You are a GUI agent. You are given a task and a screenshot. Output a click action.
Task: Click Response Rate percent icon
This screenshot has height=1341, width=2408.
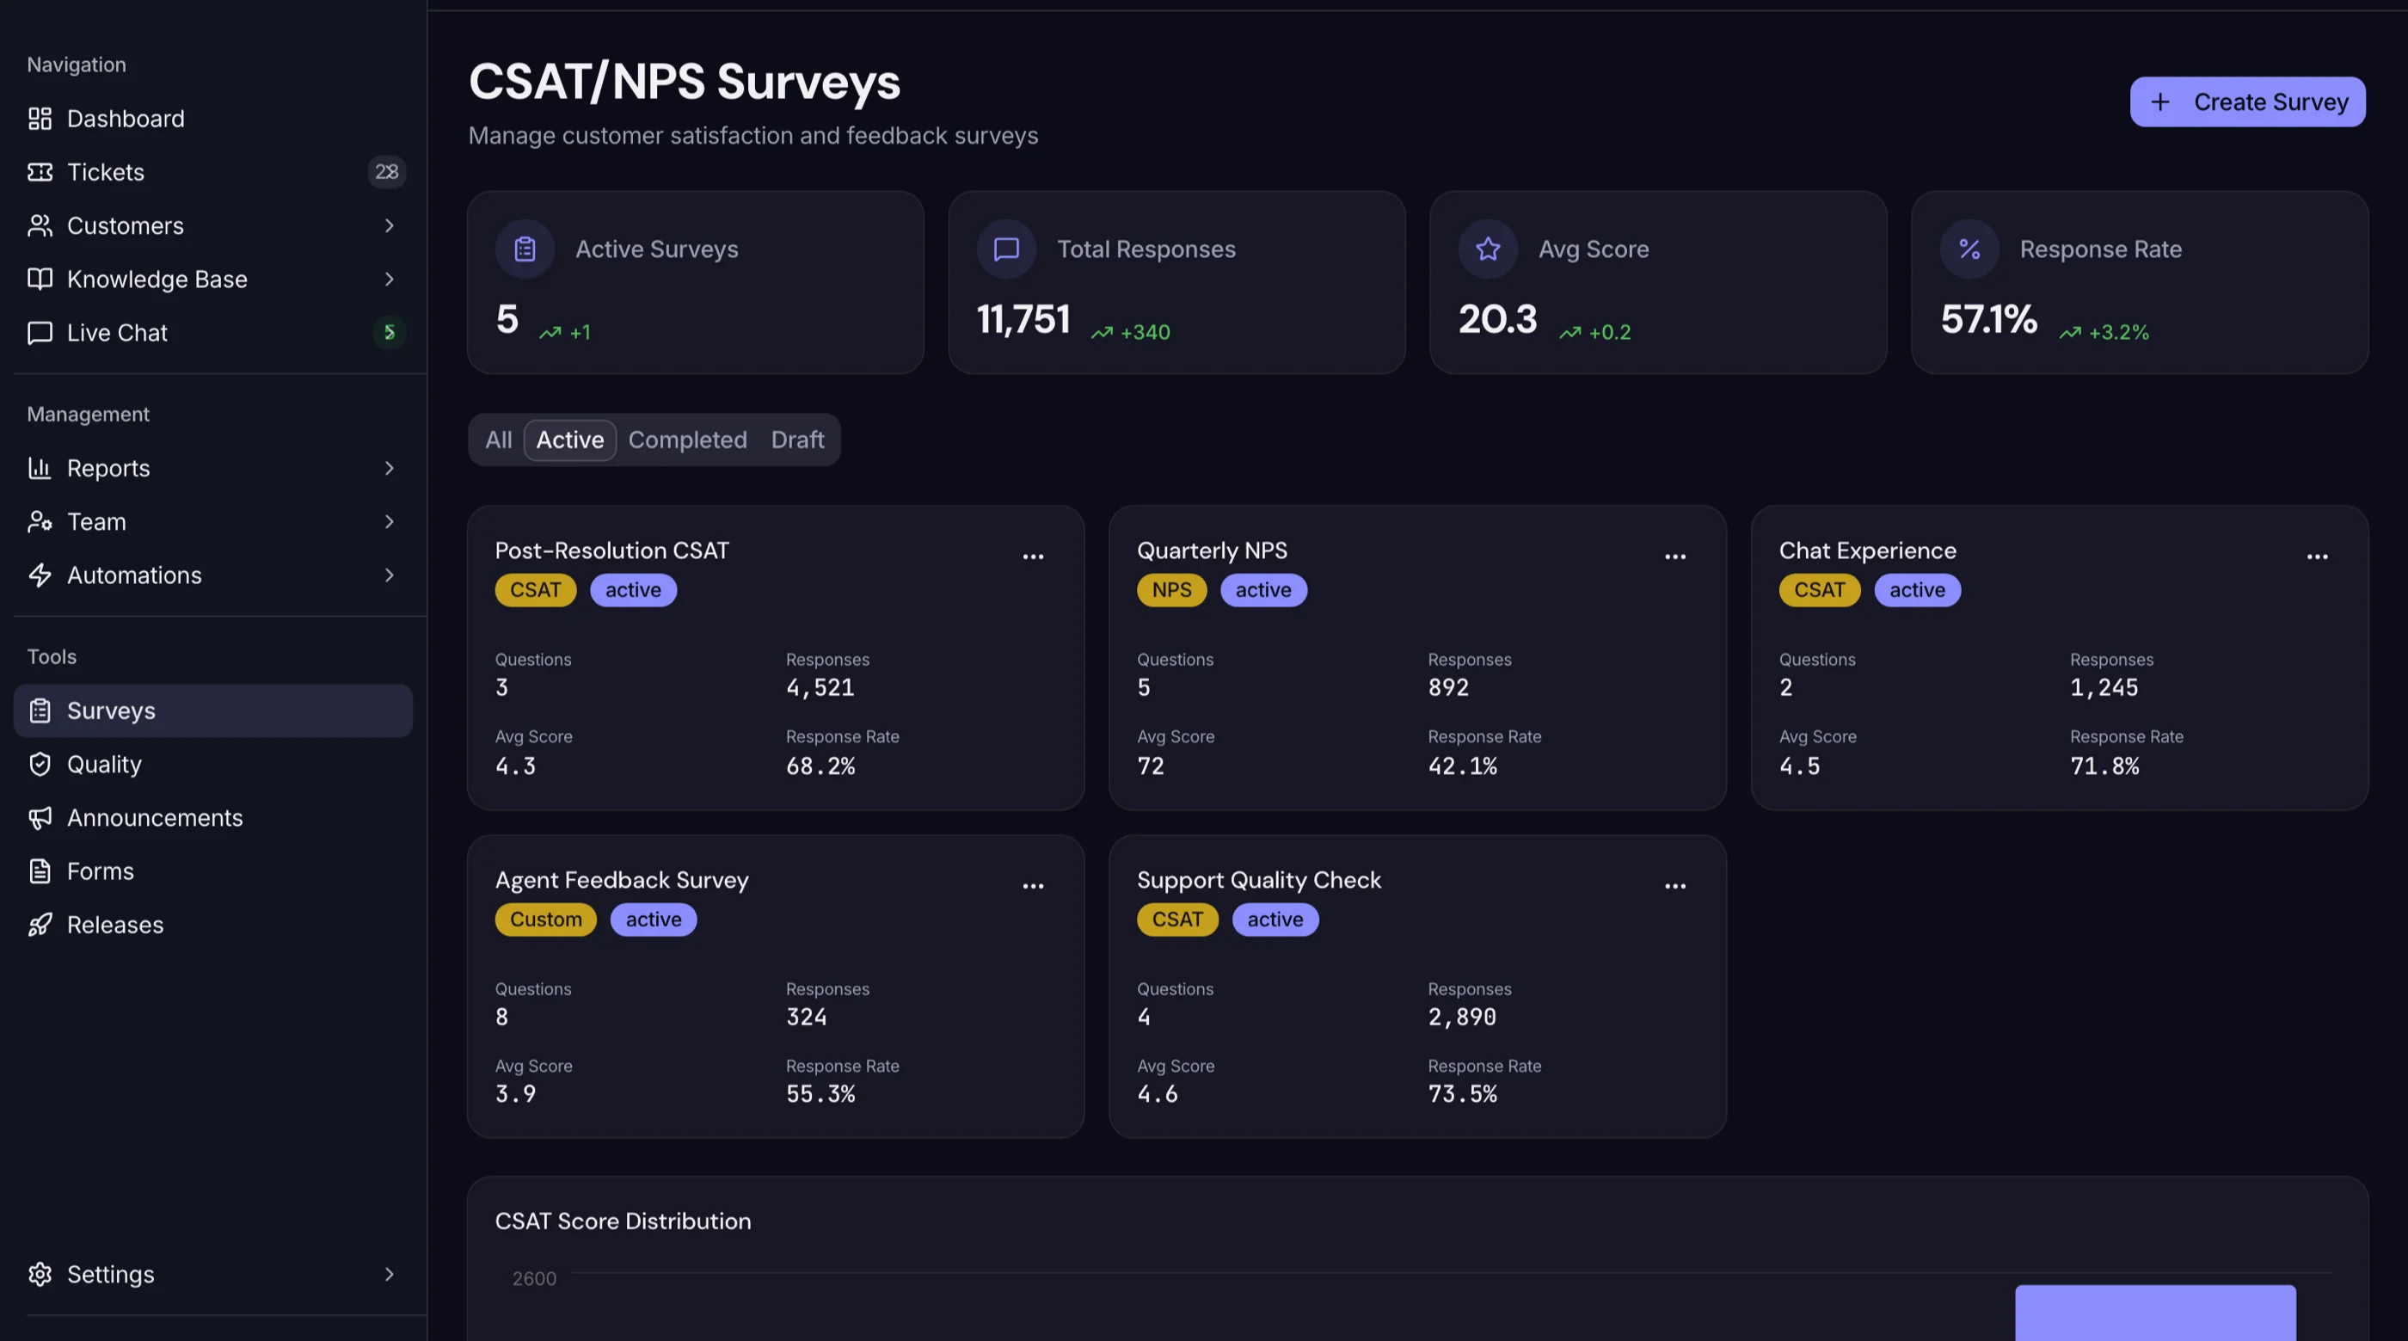(1969, 249)
